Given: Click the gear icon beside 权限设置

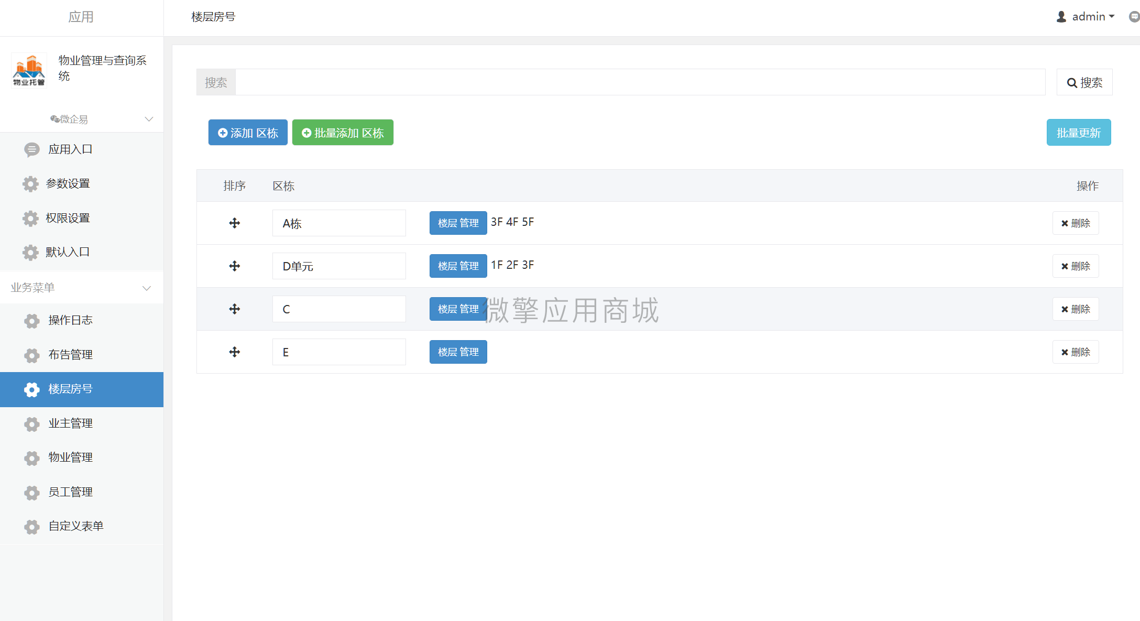Looking at the screenshot, I should click(x=30, y=219).
